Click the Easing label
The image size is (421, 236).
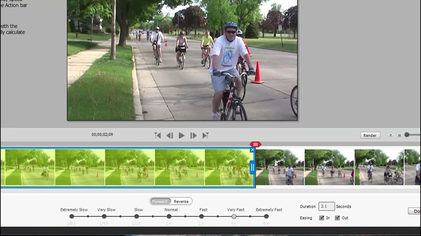[x=306, y=218]
